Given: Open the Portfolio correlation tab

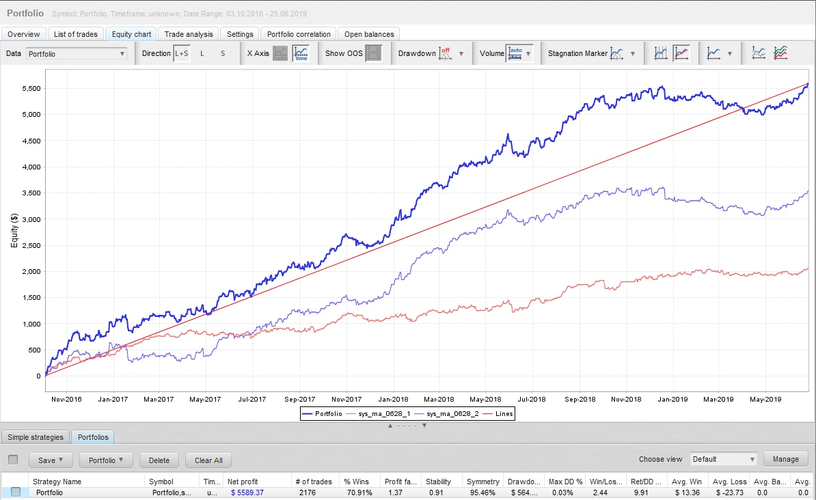Looking at the screenshot, I should (299, 34).
